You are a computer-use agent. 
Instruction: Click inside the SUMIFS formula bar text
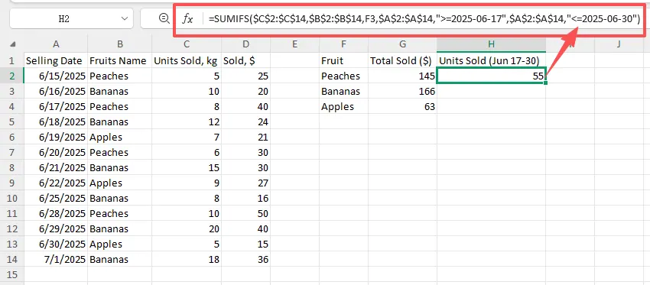pyautogui.click(x=425, y=18)
